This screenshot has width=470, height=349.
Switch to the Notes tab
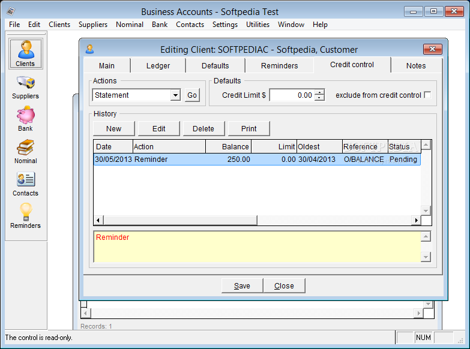pos(416,65)
